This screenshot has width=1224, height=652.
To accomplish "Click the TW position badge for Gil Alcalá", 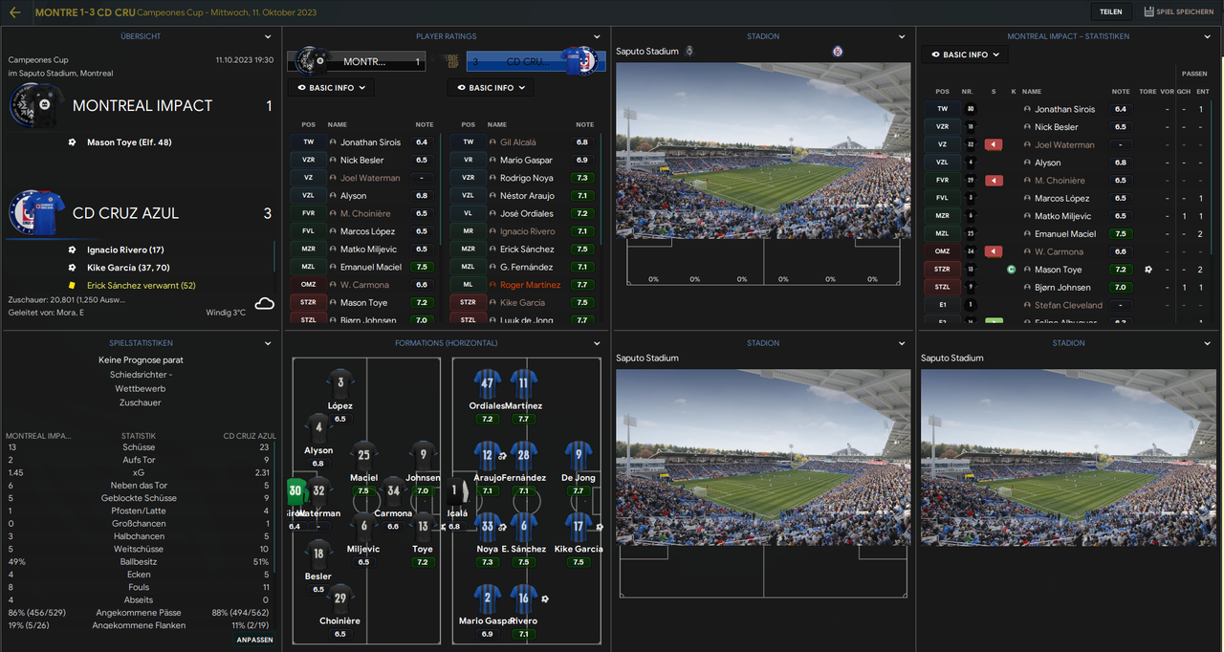I will coord(468,142).
